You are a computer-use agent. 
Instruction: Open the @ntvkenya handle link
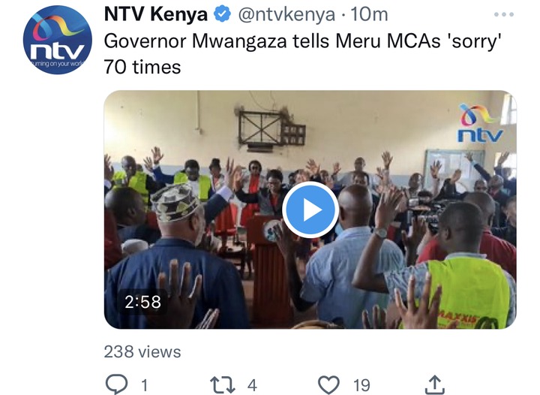286,15
